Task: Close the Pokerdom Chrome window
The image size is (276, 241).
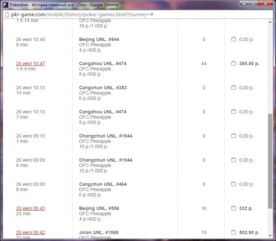Action: [265, 4]
